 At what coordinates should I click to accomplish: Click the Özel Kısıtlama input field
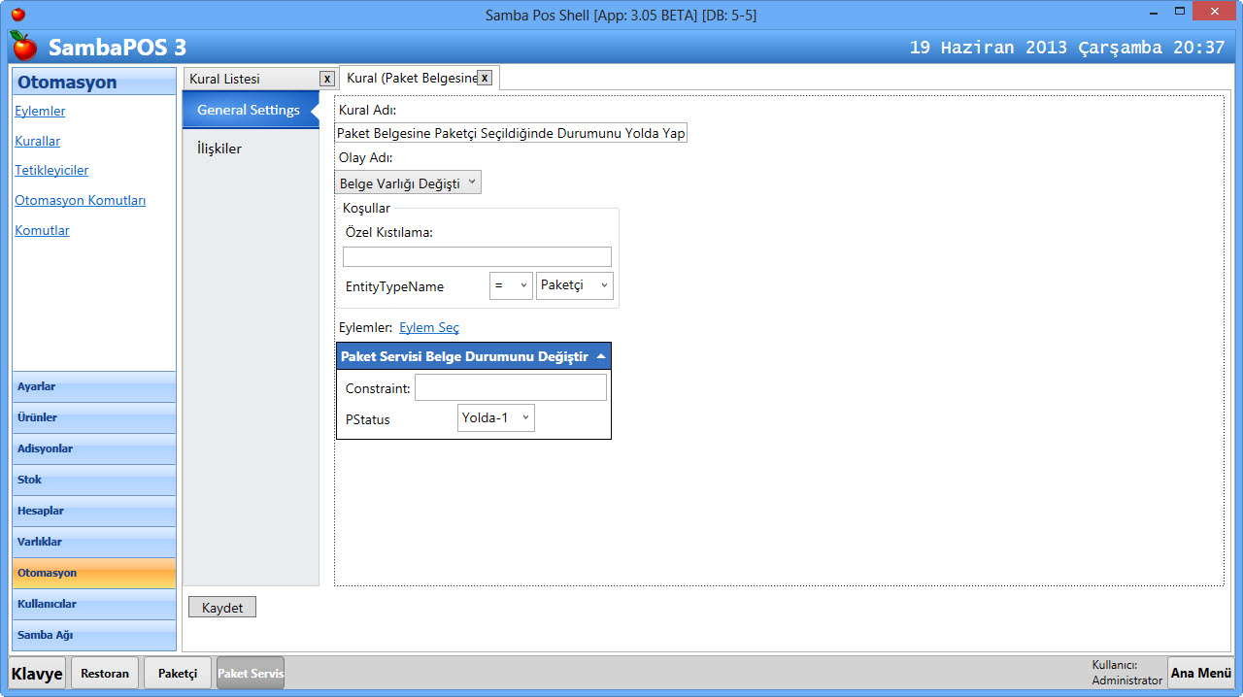[477, 257]
